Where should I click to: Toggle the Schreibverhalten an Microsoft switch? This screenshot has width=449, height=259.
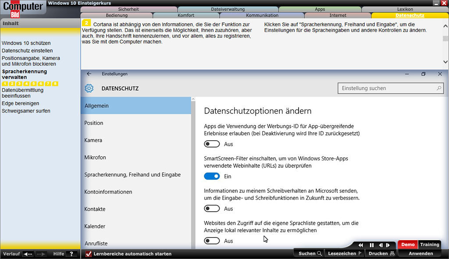tap(212, 209)
